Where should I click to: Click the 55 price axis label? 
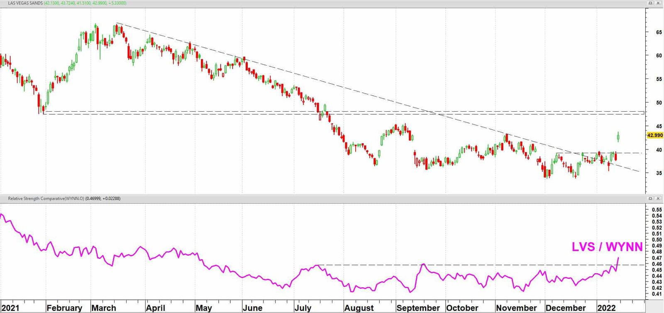tap(659, 79)
